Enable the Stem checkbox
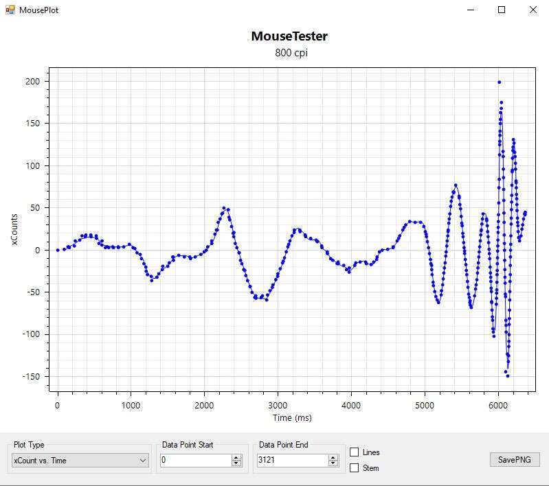The width and height of the screenshot is (549, 486). tap(355, 468)
